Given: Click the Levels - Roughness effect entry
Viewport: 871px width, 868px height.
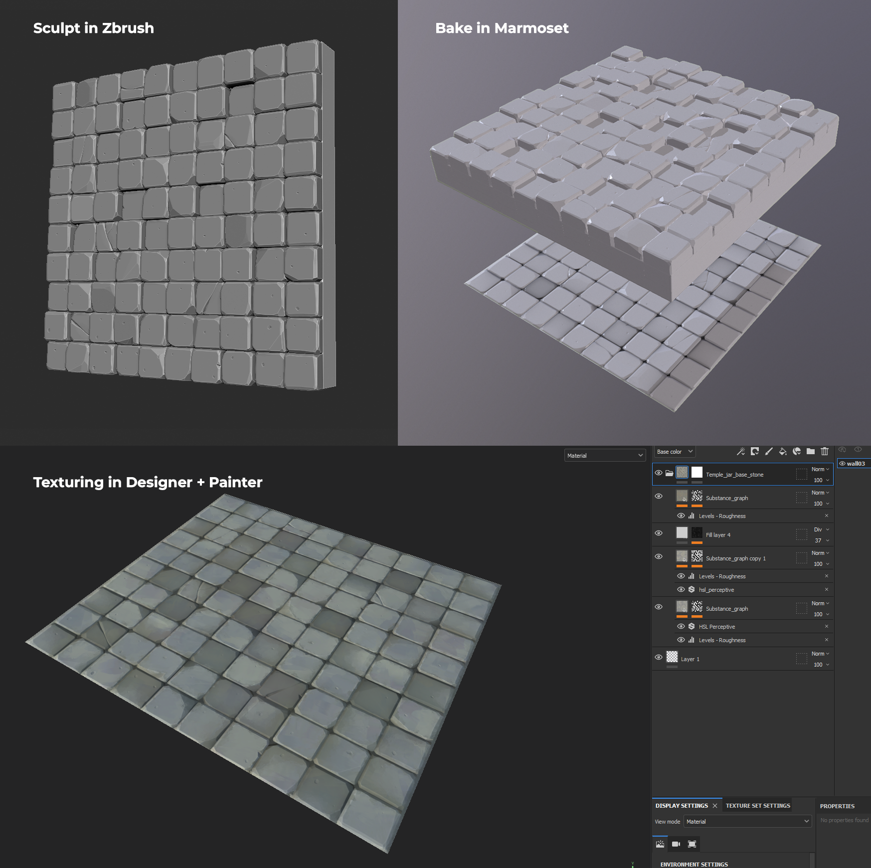Looking at the screenshot, I should click(x=722, y=516).
